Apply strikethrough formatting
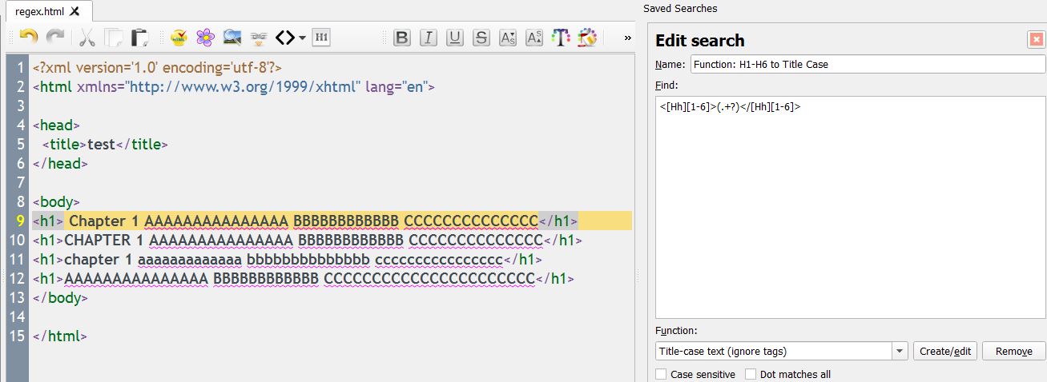This screenshot has width=1047, height=382. (481, 37)
